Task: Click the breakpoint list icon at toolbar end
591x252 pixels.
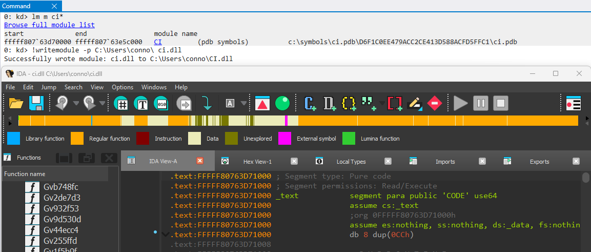Action: point(573,103)
